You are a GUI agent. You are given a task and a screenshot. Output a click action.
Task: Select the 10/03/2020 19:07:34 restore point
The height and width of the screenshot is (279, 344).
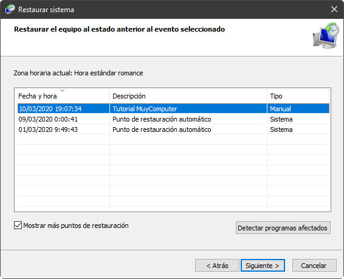click(174, 109)
